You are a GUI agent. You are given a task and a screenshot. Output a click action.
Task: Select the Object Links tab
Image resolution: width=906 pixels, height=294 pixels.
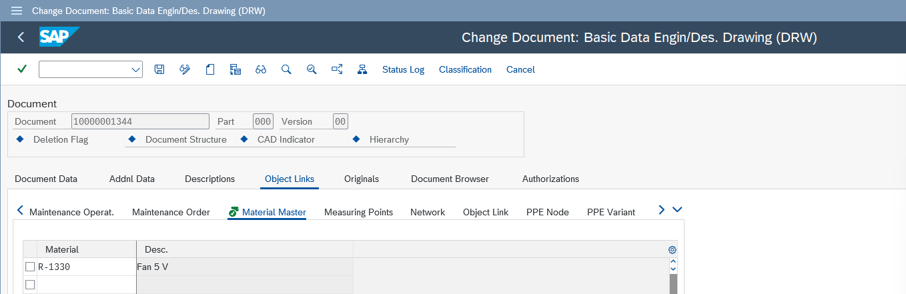290,179
